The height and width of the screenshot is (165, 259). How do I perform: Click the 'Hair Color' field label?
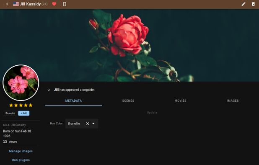tap(56, 124)
